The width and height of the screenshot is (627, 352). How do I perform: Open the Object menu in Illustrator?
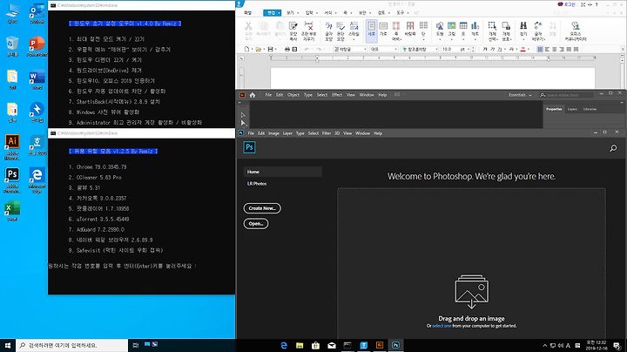tap(293, 95)
